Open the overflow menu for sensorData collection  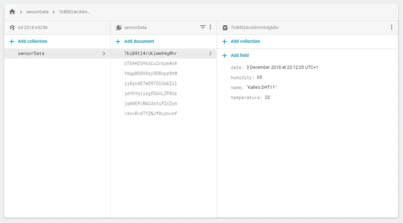211,27
